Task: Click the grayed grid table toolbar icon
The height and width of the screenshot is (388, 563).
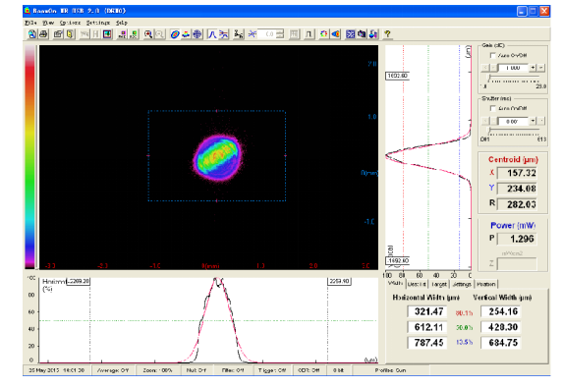Action: [x=294, y=34]
